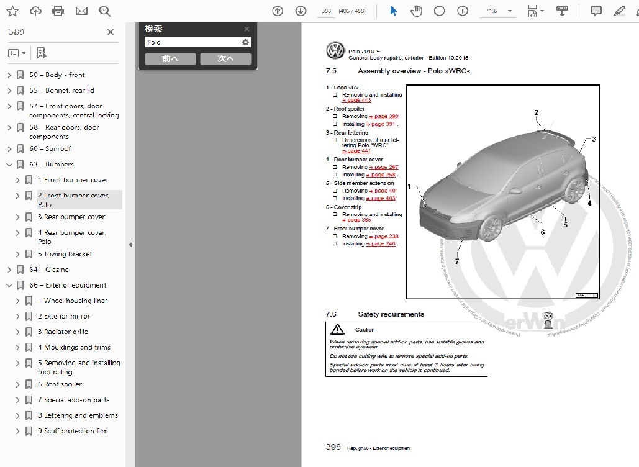Expand the '2 Exterior mirror' sub-bookmark
Viewport: 639px width, 467px height.
17,316
